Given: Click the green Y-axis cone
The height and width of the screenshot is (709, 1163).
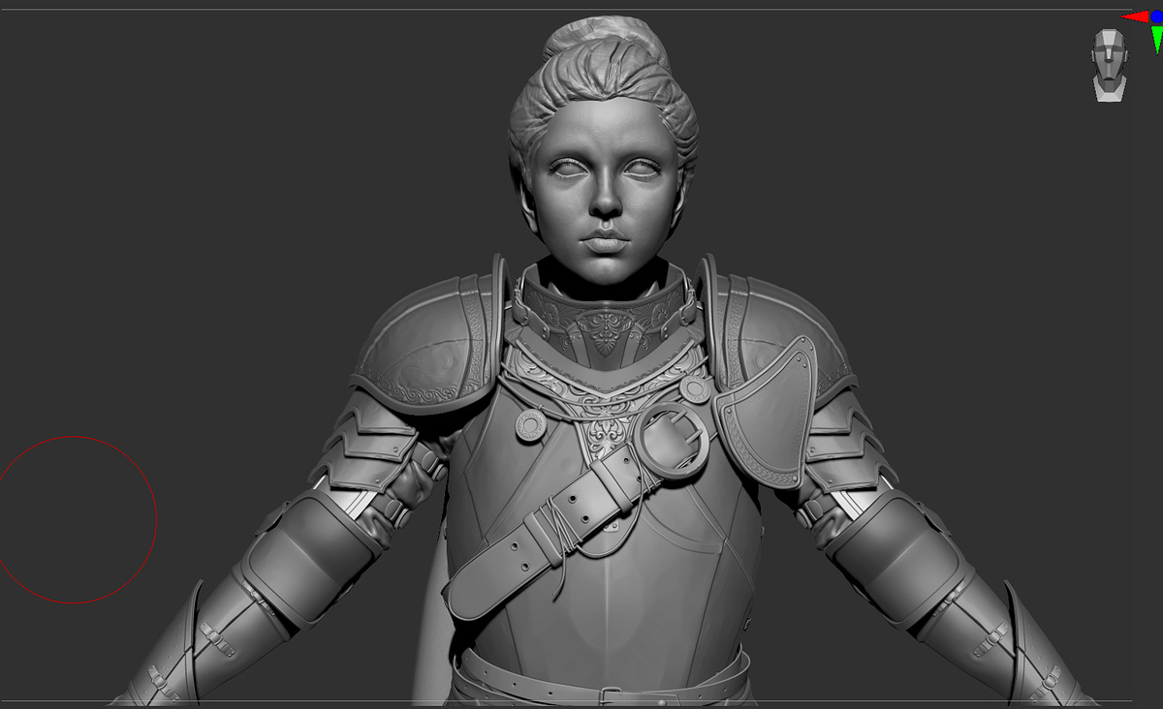Looking at the screenshot, I should click(1157, 39).
